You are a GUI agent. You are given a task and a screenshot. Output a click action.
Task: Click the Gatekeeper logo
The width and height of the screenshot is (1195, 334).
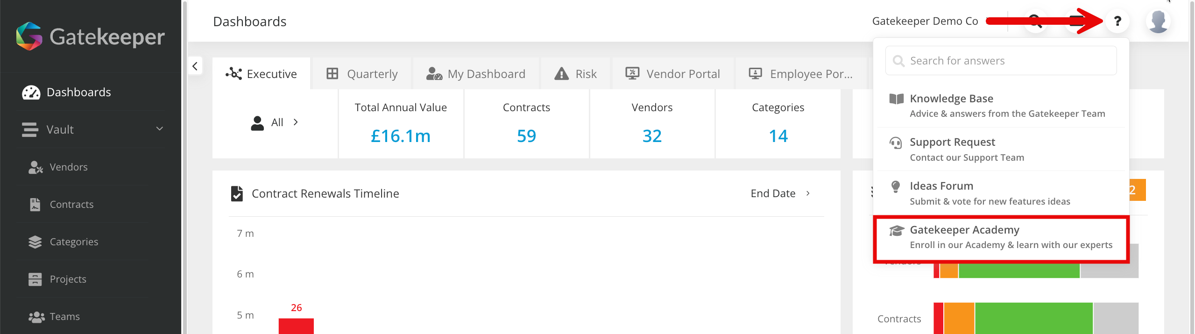[91, 36]
